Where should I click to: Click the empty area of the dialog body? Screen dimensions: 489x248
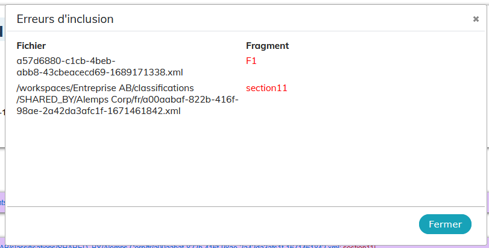(247, 161)
